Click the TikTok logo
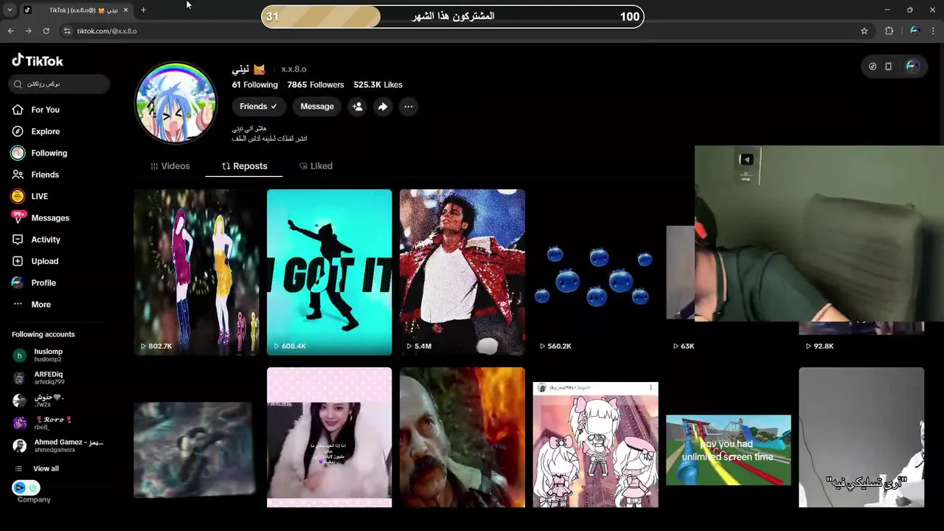 [x=38, y=60]
